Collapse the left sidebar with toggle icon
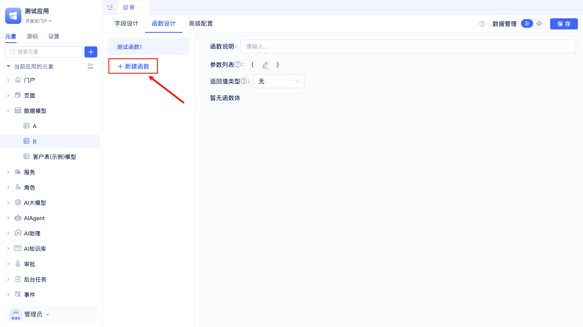This screenshot has height=327, width=583. click(110, 7)
